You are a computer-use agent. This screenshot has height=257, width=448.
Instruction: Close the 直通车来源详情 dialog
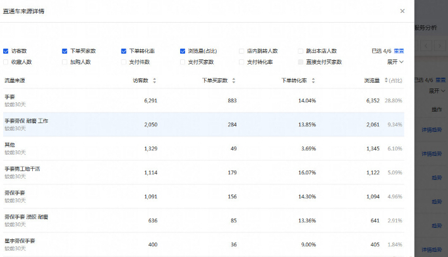[x=403, y=11]
